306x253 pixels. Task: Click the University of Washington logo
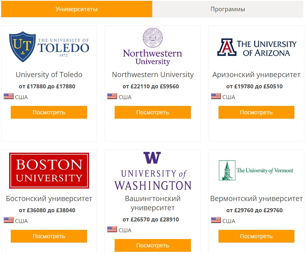click(x=153, y=171)
